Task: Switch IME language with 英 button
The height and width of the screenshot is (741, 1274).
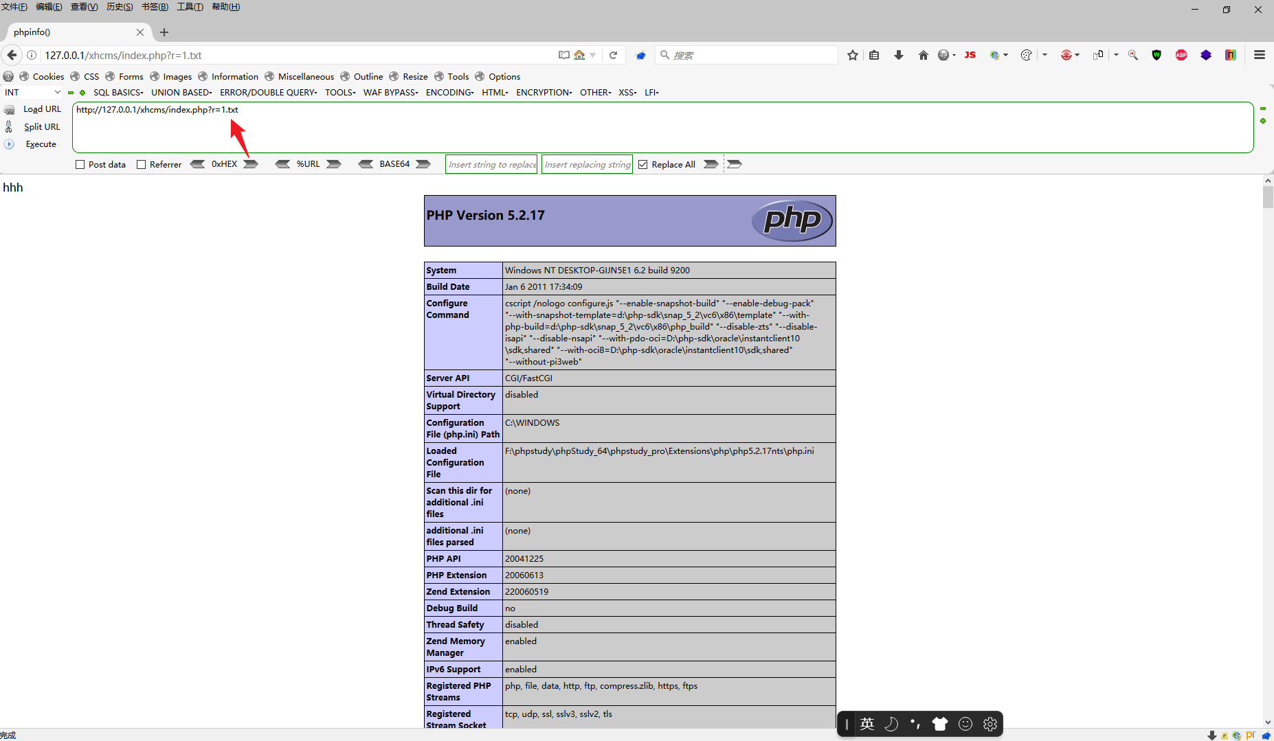Action: point(867,724)
